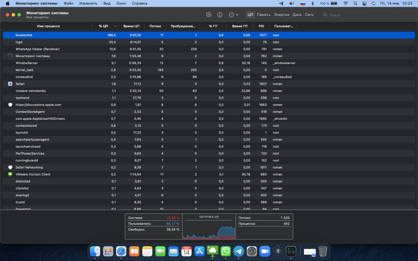Image resolution: width=418 pixels, height=261 pixels.
Task: Select the logd process name
Action: [x=19, y=42]
